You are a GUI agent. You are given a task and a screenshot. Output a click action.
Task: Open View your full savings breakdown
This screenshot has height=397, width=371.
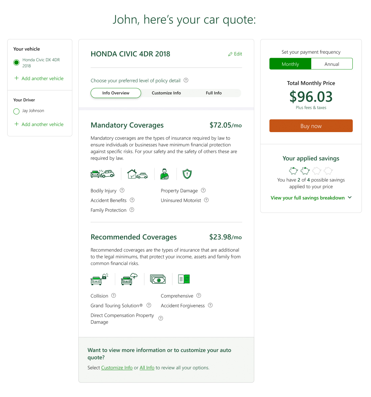click(x=307, y=198)
